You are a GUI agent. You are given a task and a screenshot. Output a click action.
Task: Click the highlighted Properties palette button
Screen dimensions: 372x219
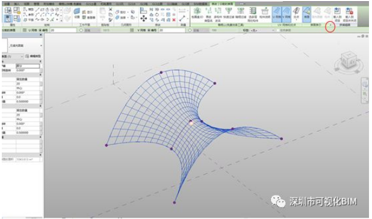point(8,19)
